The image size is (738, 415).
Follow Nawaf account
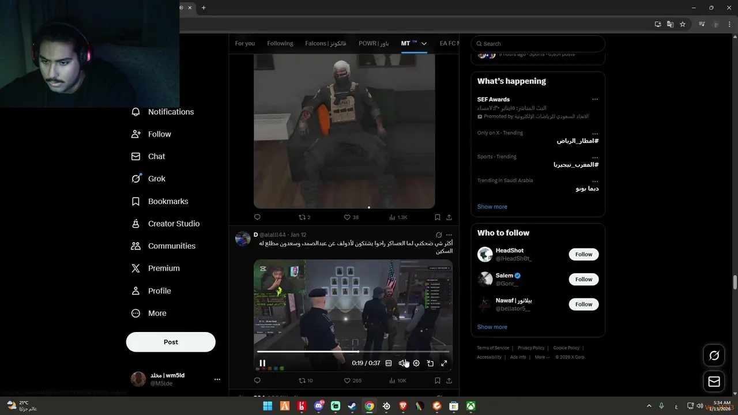pos(583,304)
